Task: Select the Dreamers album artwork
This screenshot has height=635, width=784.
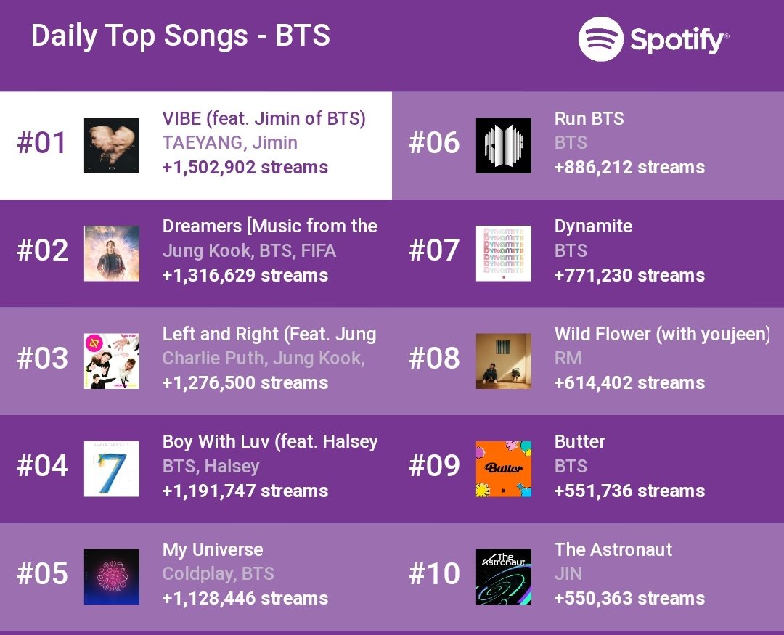Action: point(112,253)
